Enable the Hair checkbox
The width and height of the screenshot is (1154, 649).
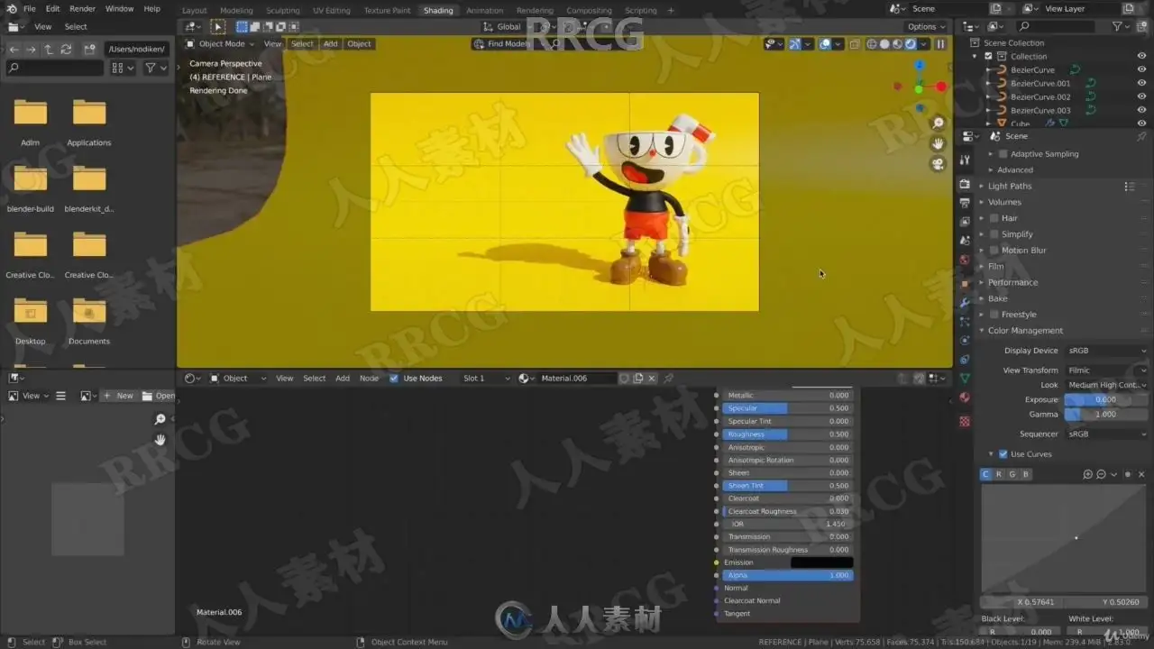click(994, 218)
